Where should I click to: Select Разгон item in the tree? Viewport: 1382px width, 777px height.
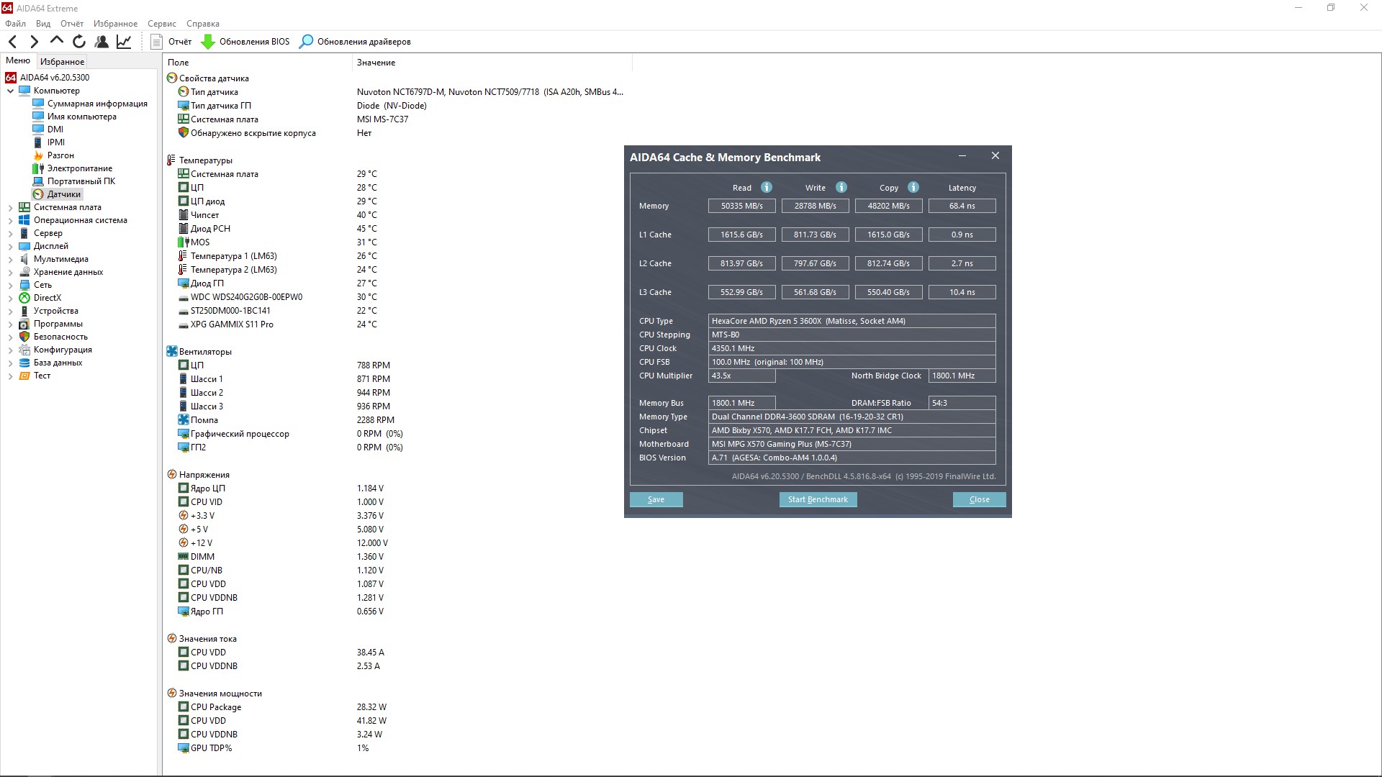coord(60,155)
